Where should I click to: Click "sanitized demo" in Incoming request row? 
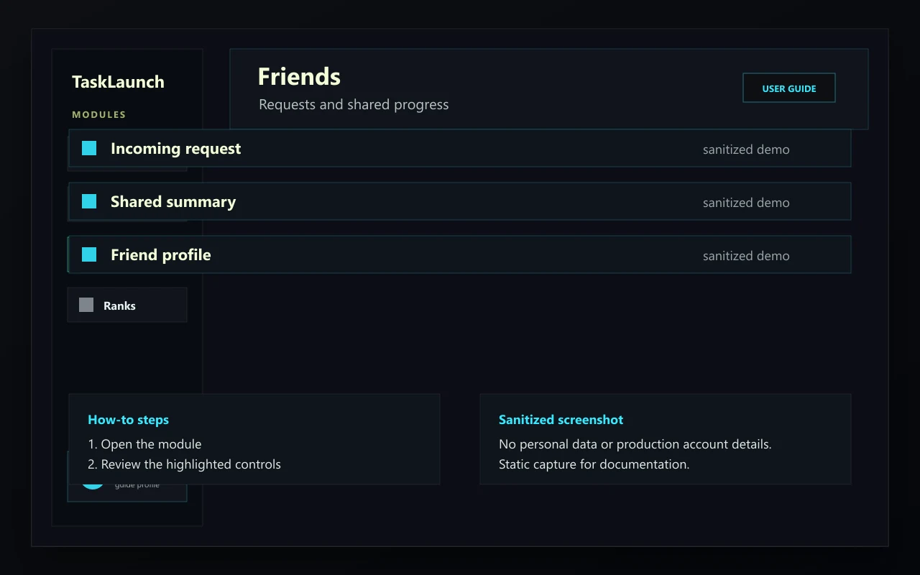point(746,149)
